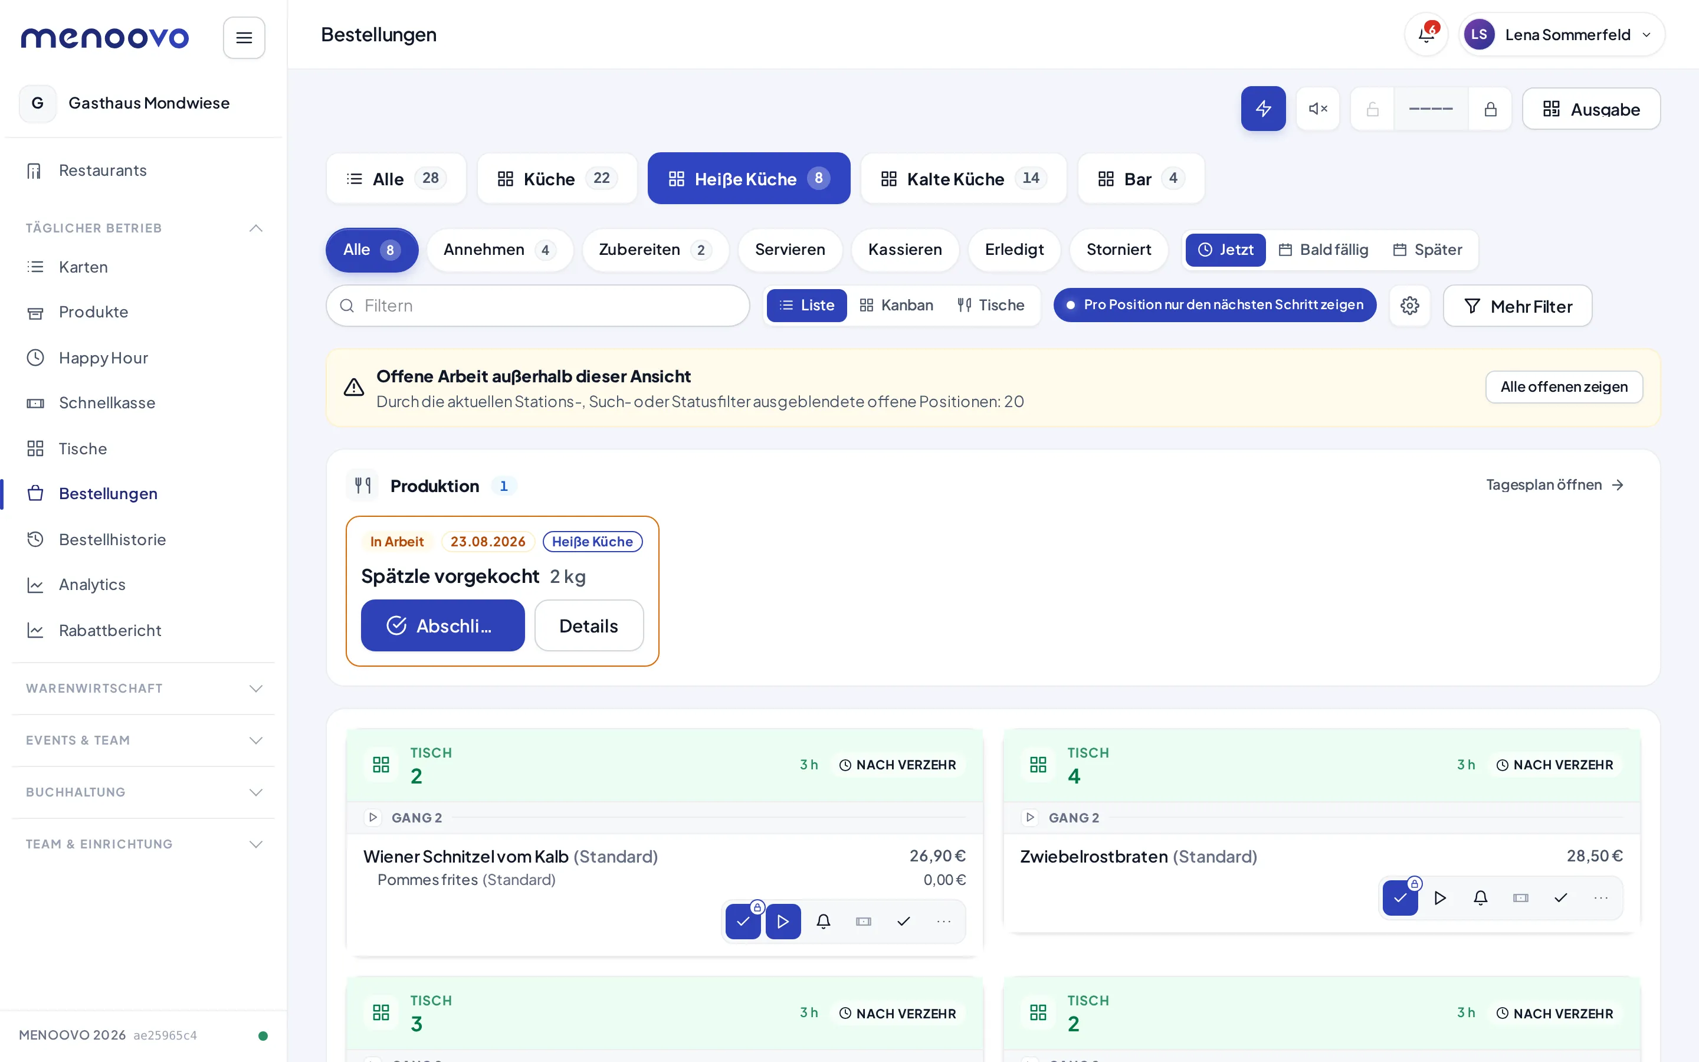This screenshot has height=1062, width=1699.
Task: Click the open padlock unlock icon
Action: coord(1373,109)
